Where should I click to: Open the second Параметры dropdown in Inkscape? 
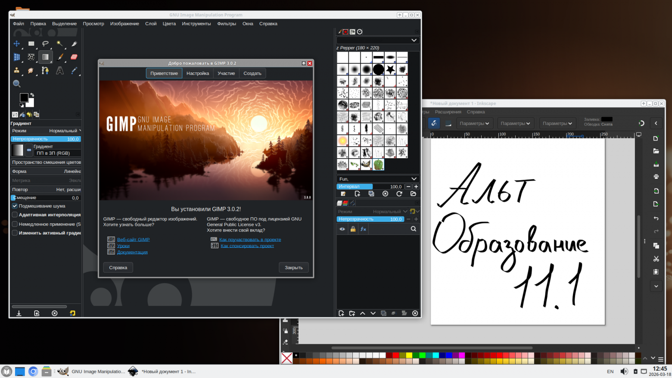(515, 123)
